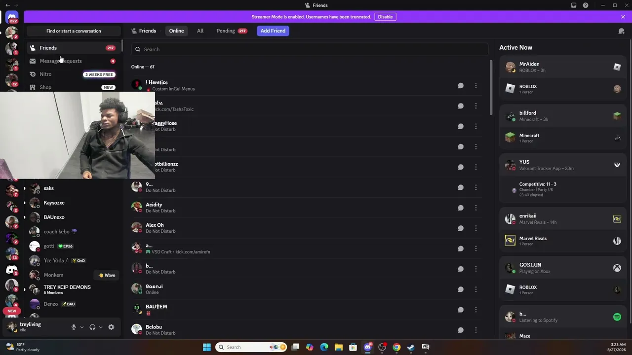This screenshot has height=355, width=632.
Task: Select MrAiden in Active Now
Action: click(563, 67)
